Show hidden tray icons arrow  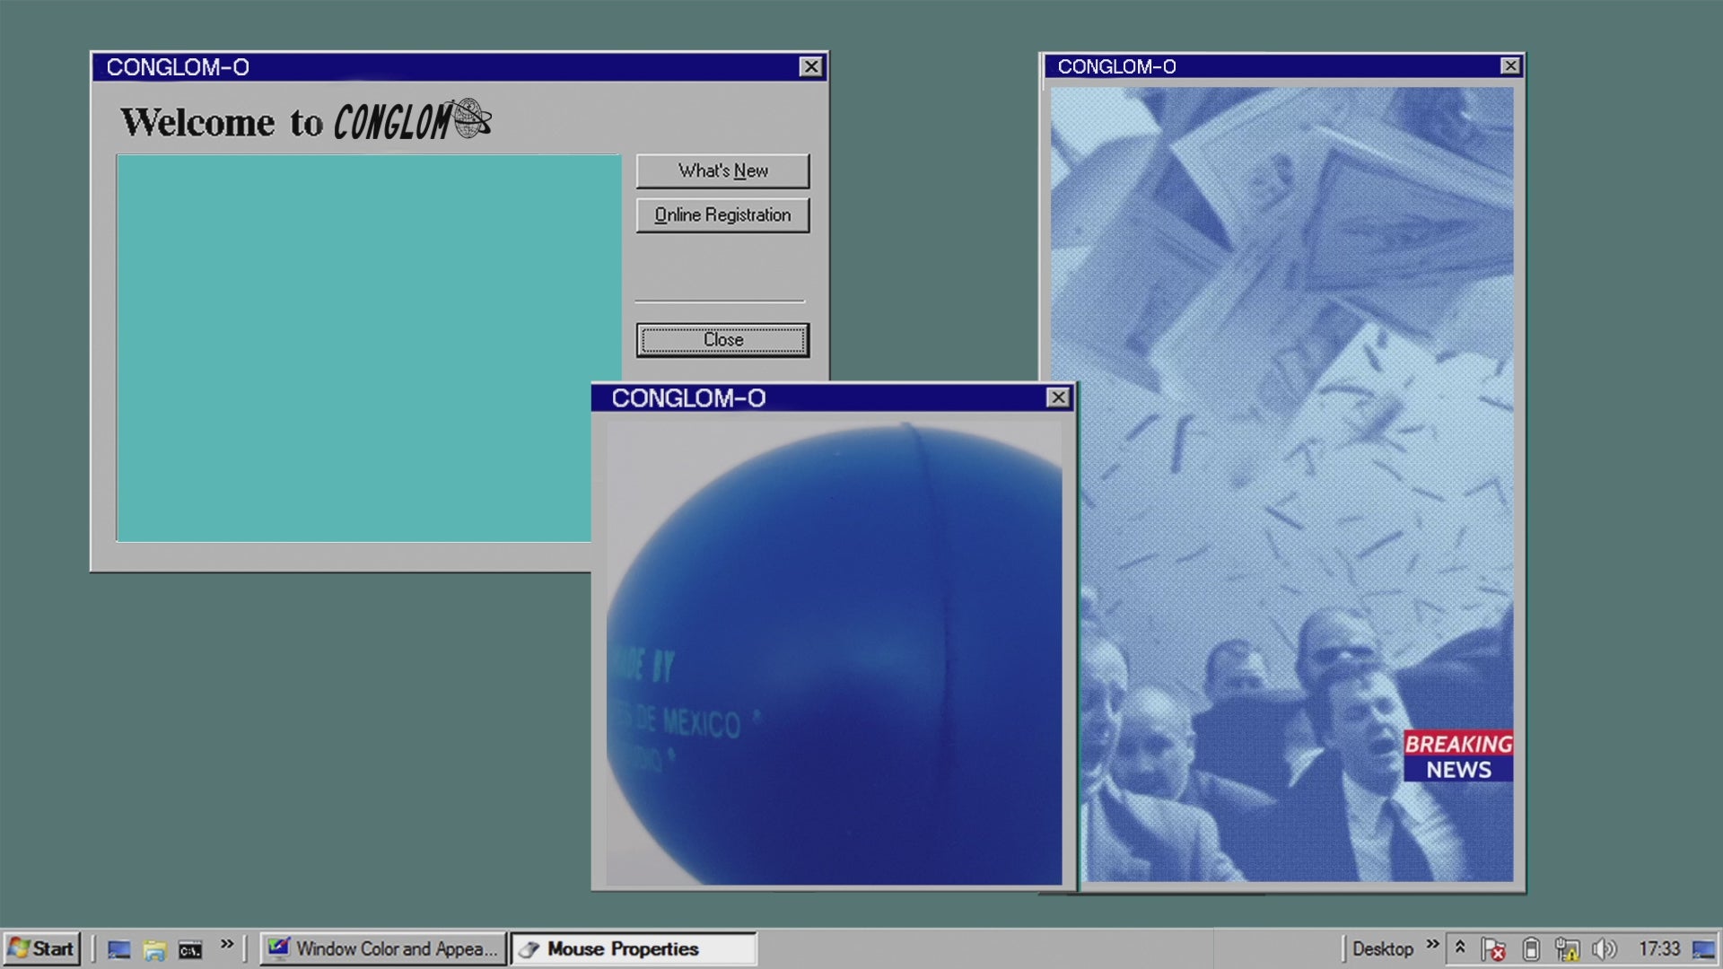1460,947
